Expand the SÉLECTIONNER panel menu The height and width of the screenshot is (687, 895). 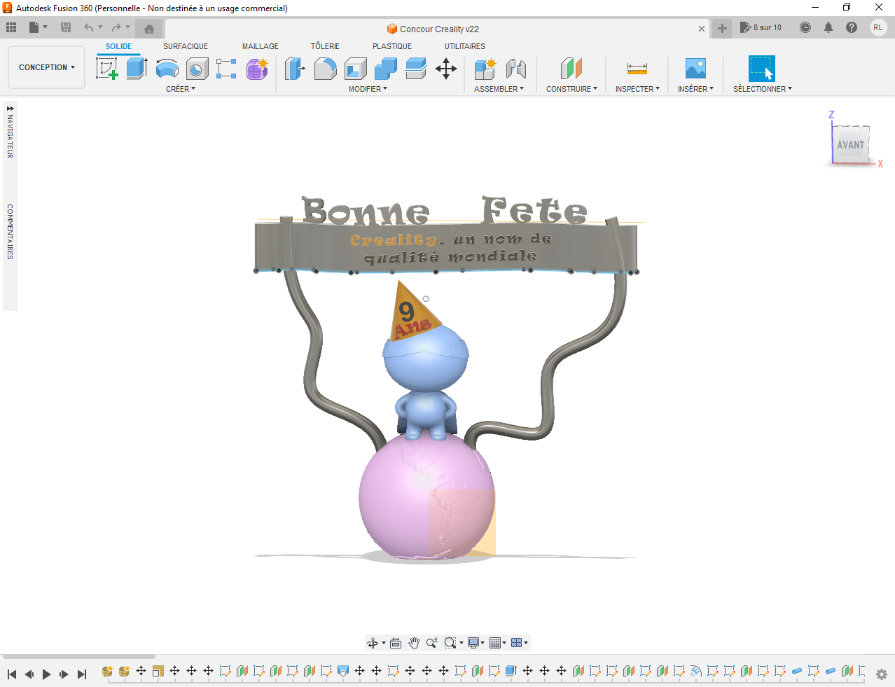tap(762, 89)
